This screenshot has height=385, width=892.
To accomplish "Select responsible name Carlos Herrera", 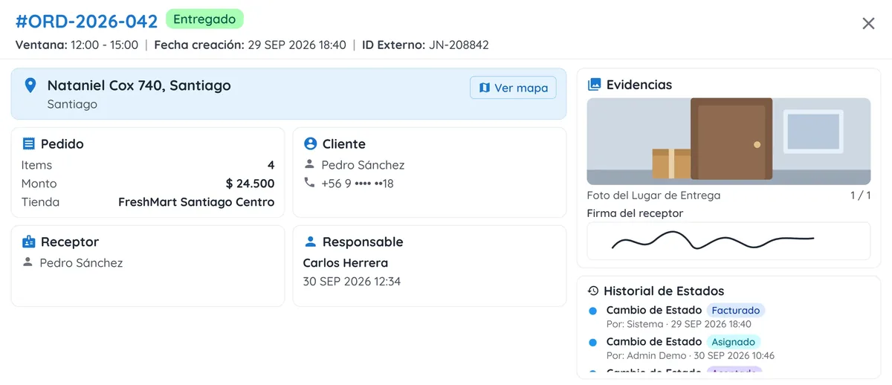I will coord(346,262).
